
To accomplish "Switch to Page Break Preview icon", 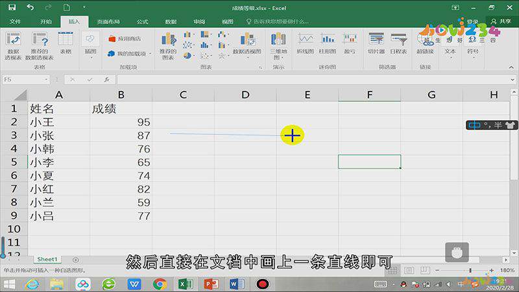I will tap(425, 271).
